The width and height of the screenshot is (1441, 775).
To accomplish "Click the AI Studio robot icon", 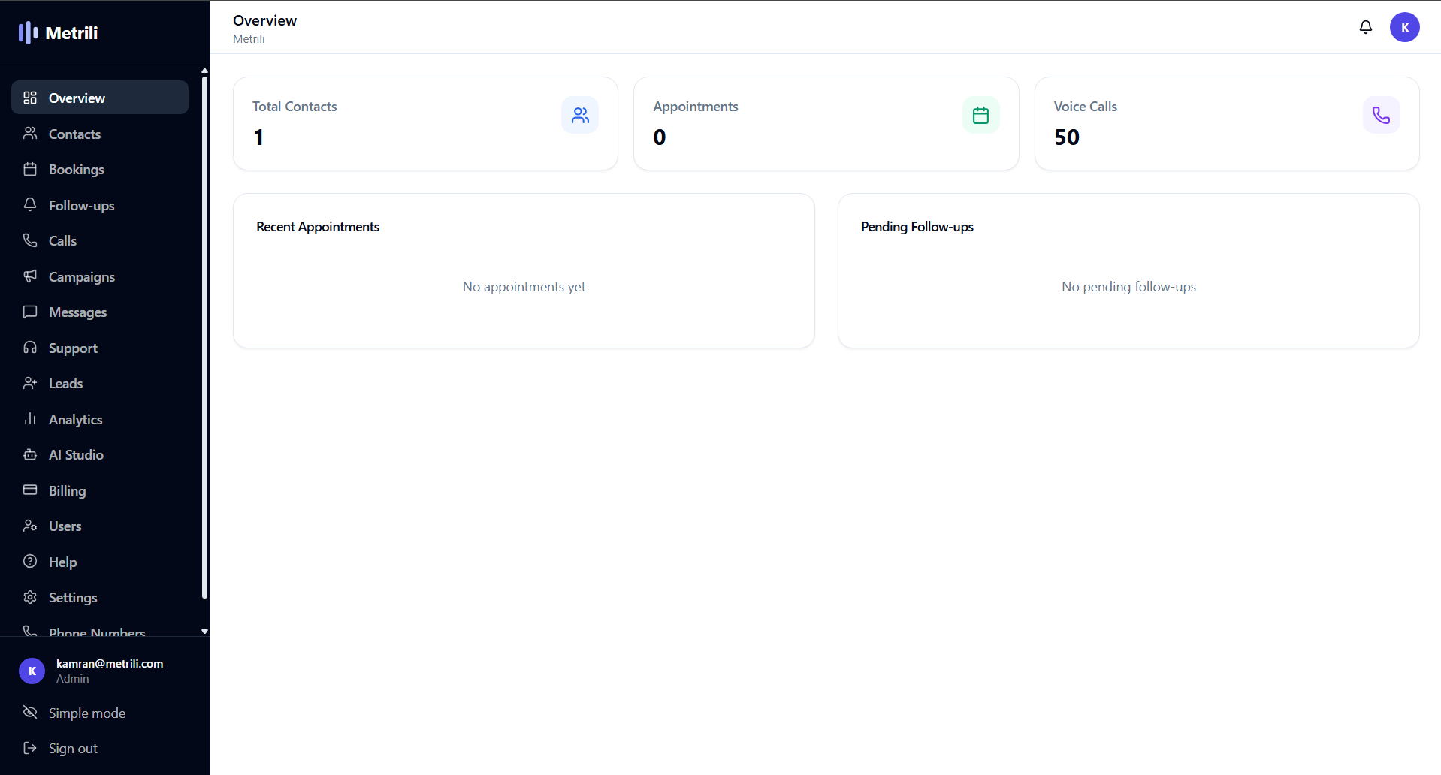I will pyautogui.click(x=30, y=454).
